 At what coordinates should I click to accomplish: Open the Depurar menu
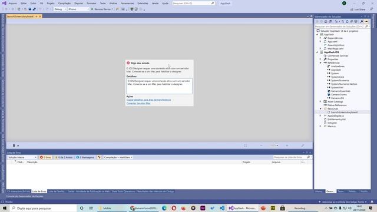(78, 4)
